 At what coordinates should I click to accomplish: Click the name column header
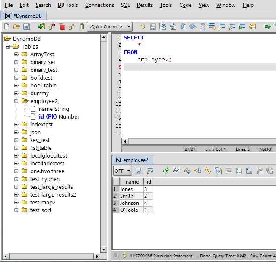[x=132, y=182]
